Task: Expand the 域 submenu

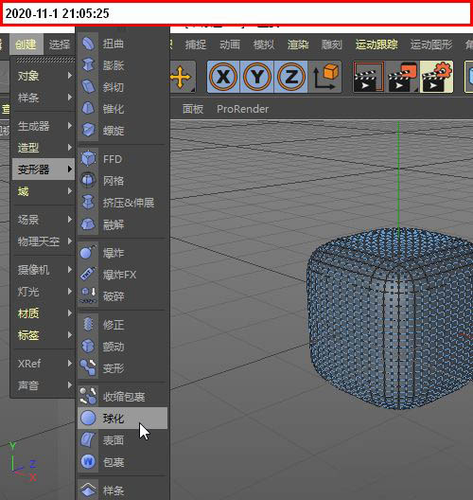Action: pos(44,191)
